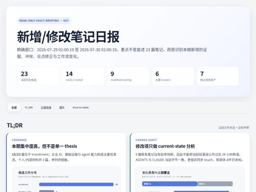Click the 精确窗口 date range paragraph
This screenshot has width=256, height=192.
tap(112, 53)
